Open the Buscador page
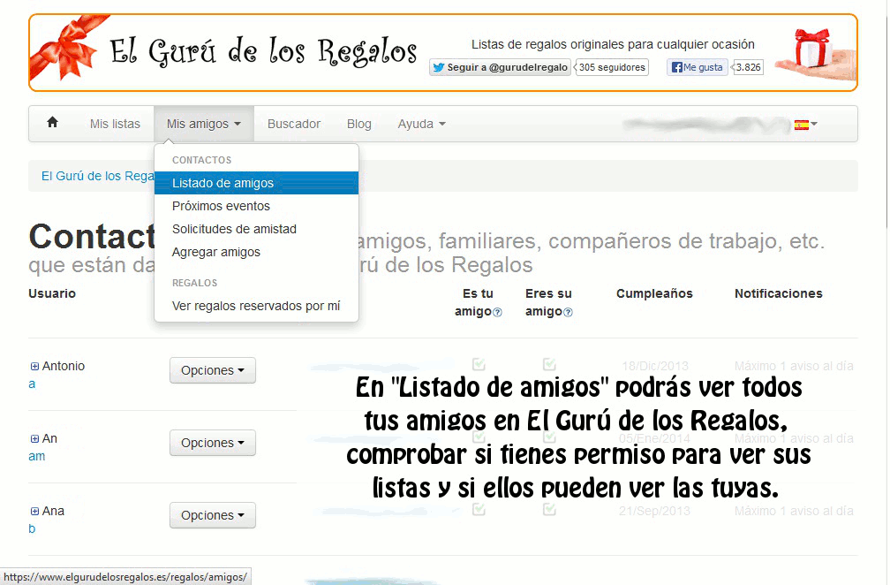Image resolution: width=890 pixels, height=585 pixels. [294, 124]
